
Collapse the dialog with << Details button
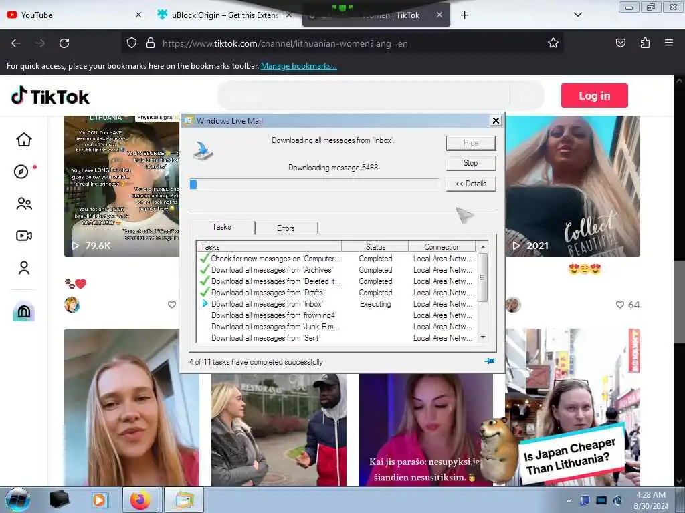pos(471,184)
